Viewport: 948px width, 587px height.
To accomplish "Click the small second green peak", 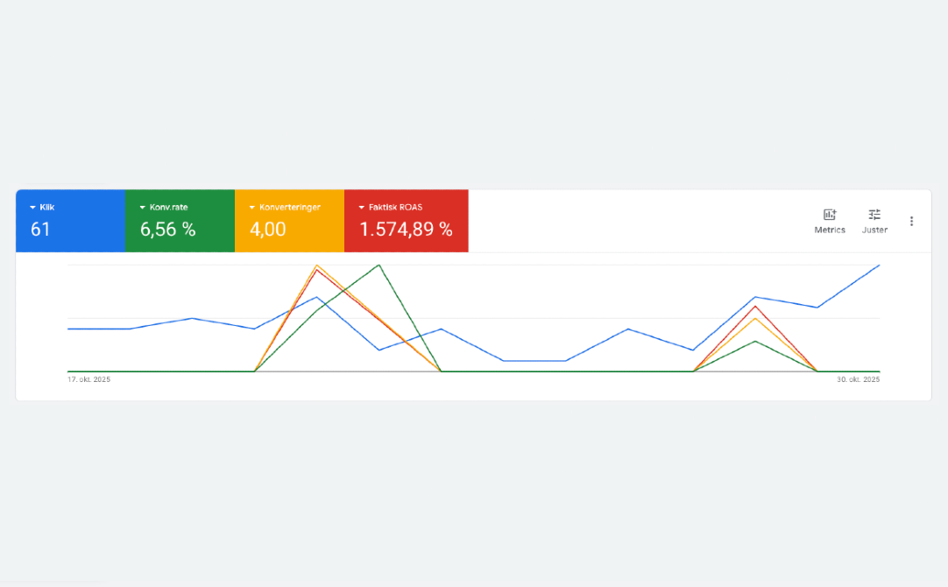I will tap(755, 341).
